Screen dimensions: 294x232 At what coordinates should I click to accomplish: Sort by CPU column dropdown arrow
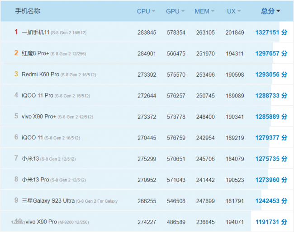coord(154,11)
